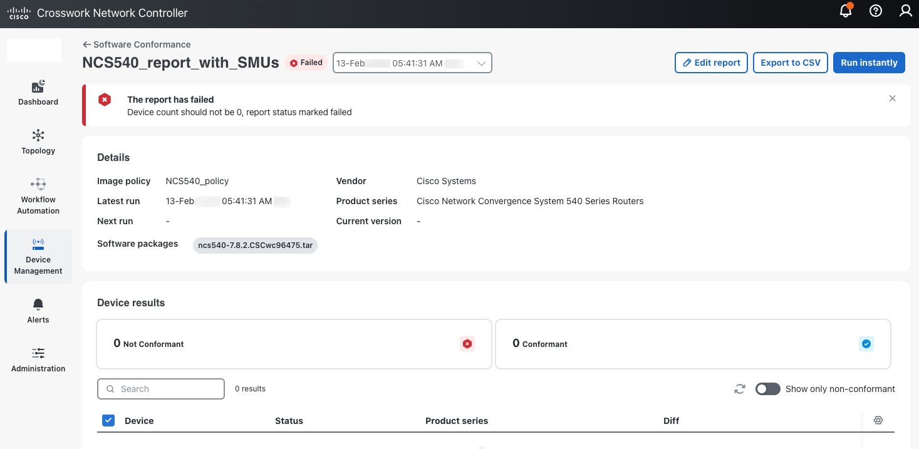This screenshot has height=449, width=919.
Task: Dismiss the report failed error message
Action: coord(892,98)
